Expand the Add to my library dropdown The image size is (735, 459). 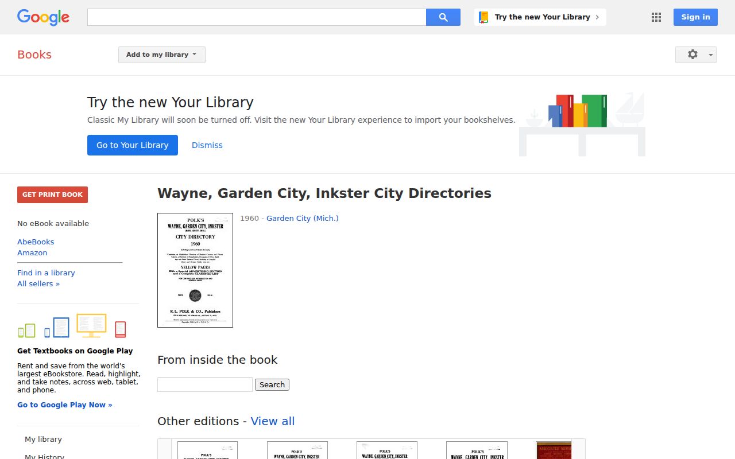coord(162,55)
